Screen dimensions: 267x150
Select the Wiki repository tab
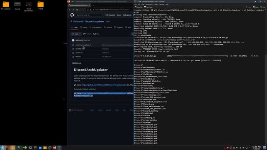click(x=128, y=27)
